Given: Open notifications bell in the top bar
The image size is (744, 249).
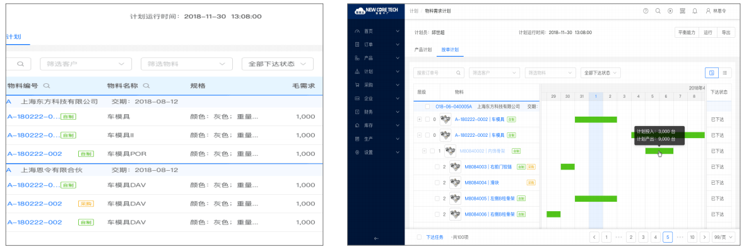Looking at the screenshot, I should (x=695, y=11).
